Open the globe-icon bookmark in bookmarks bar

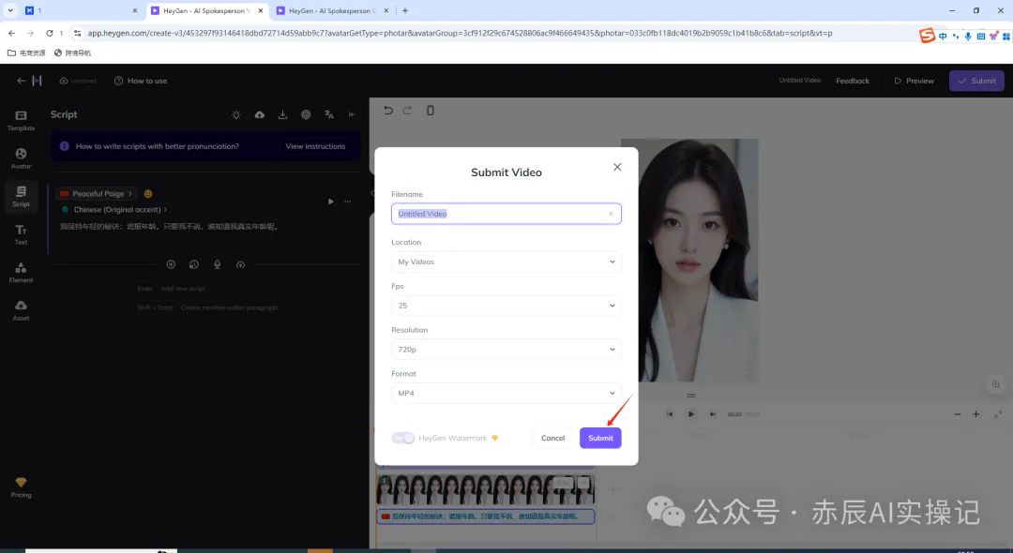click(x=72, y=52)
